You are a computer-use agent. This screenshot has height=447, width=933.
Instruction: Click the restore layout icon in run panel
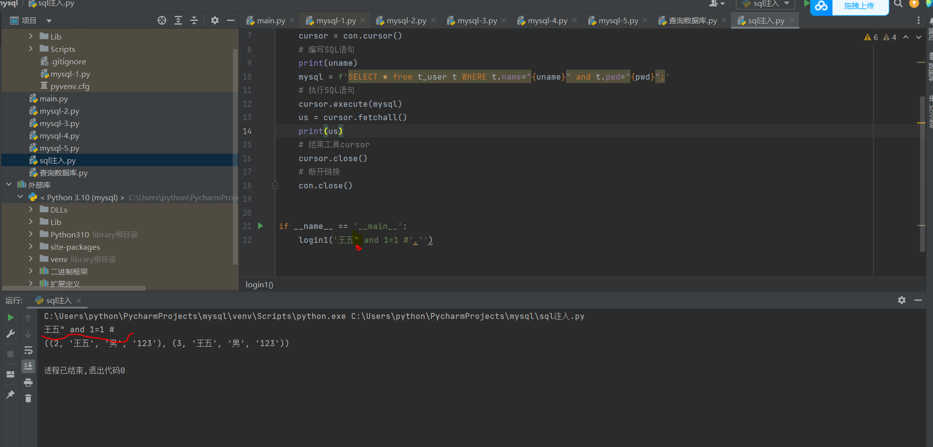(x=10, y=374)
